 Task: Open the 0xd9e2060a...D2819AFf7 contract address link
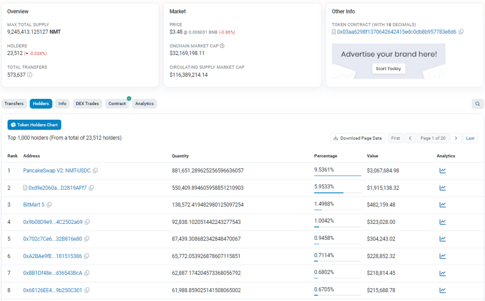tap(57, 188)
